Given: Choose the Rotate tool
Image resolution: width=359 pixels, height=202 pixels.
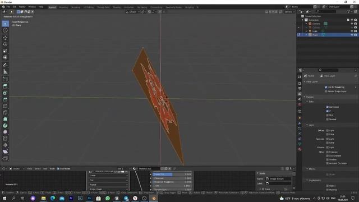Looking at the screenshot, I should [5, 44].
